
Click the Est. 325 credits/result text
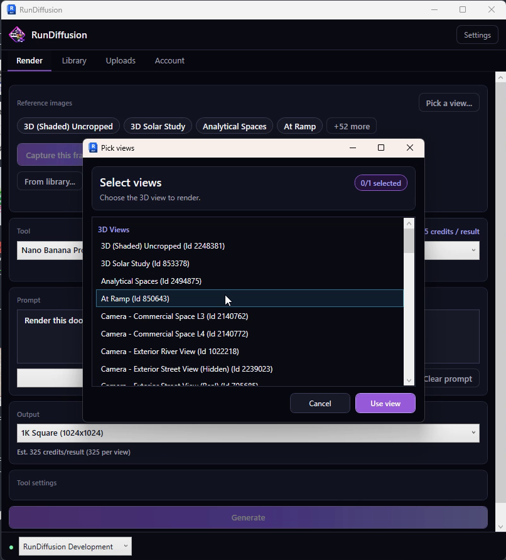[73, 452]
